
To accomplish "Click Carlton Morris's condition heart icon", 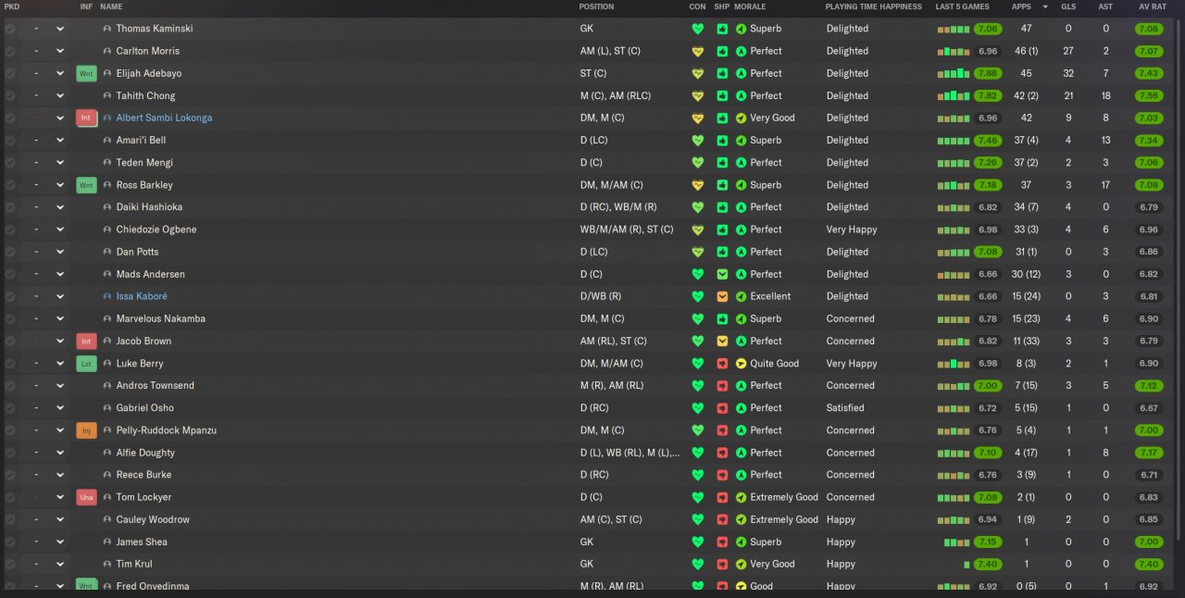I will coord(698,51).
